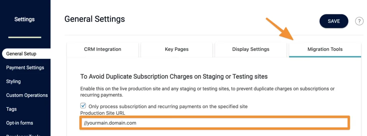Image resolution: width=367 pixels, height=136 pixels.
Task: Switch to the Key Pages tab
Action: [x=177, y=49]
